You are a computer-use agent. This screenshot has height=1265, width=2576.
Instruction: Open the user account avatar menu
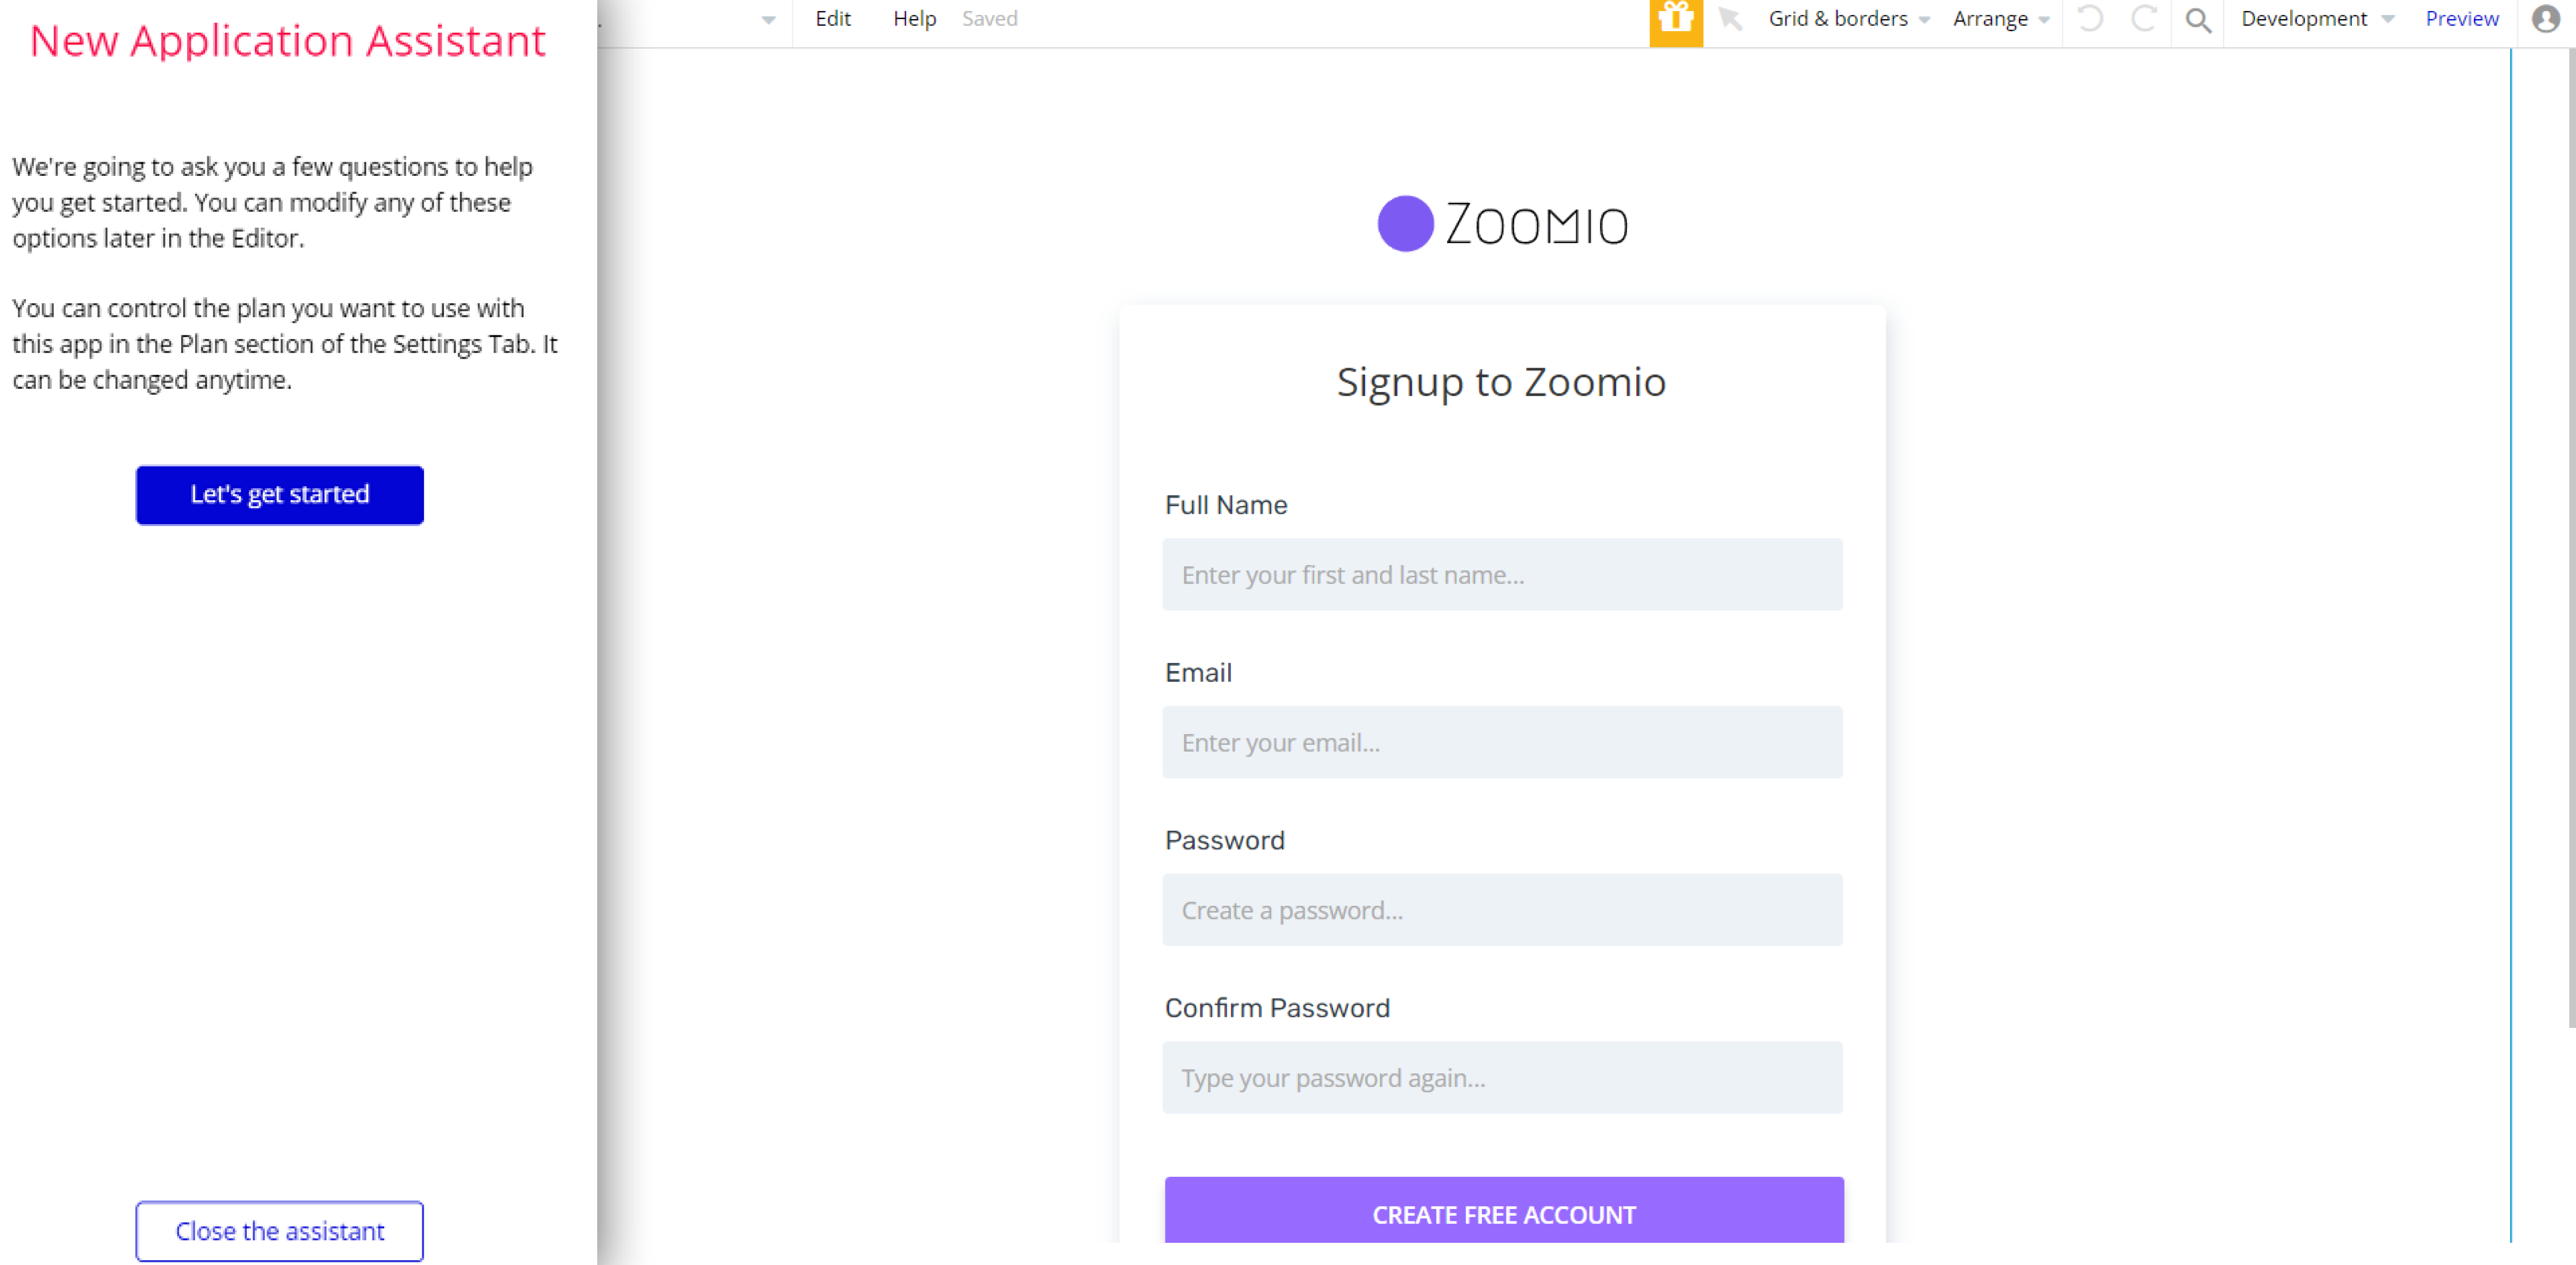pos(2545,19)
